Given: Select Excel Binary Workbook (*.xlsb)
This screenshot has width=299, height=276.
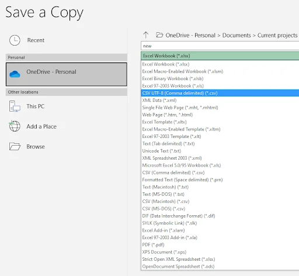Looking at the screenshot, I should (220, 78).
